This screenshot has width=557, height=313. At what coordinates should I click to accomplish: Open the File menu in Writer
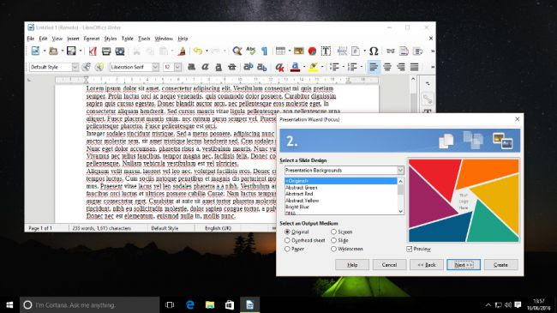coord(31,39)
